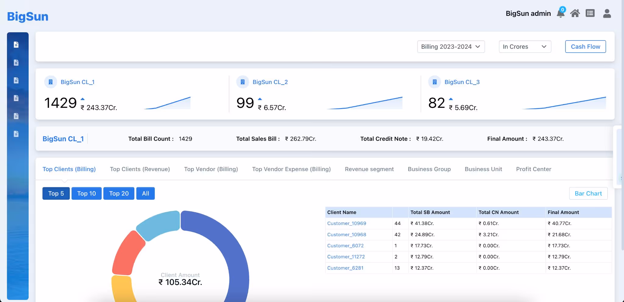Select the Top 20 filter
The width and height of the screenshot is (624, 302).
(x=119, y=193)
